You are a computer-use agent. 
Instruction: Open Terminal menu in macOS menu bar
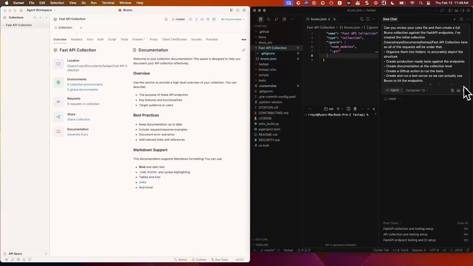pos(108,3)
